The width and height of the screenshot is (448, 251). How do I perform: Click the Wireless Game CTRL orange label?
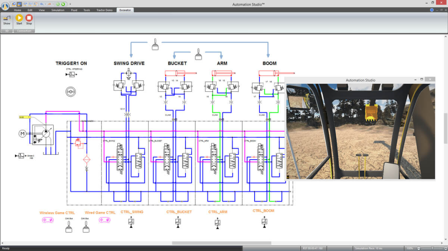pyautogui.click(x=57, y=213)
